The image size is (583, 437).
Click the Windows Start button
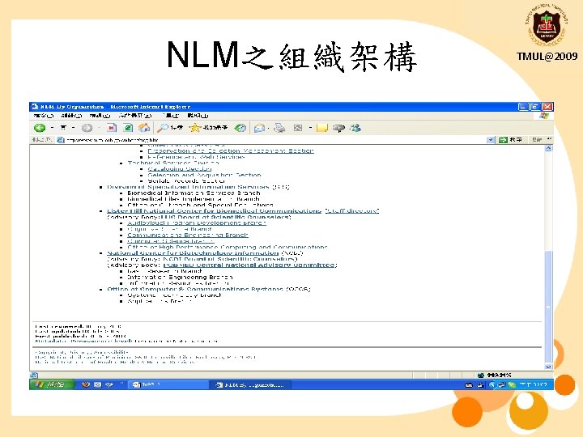[52, 384]
